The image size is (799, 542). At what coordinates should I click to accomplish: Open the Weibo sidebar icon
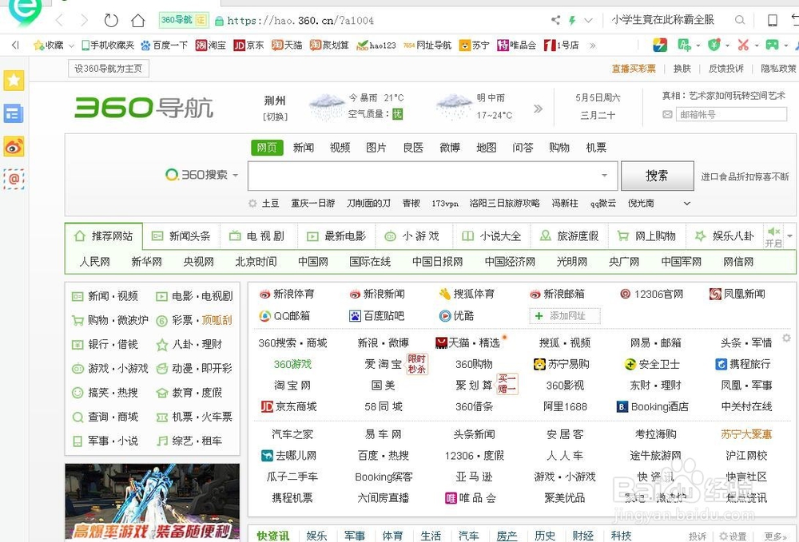(14, 147)
